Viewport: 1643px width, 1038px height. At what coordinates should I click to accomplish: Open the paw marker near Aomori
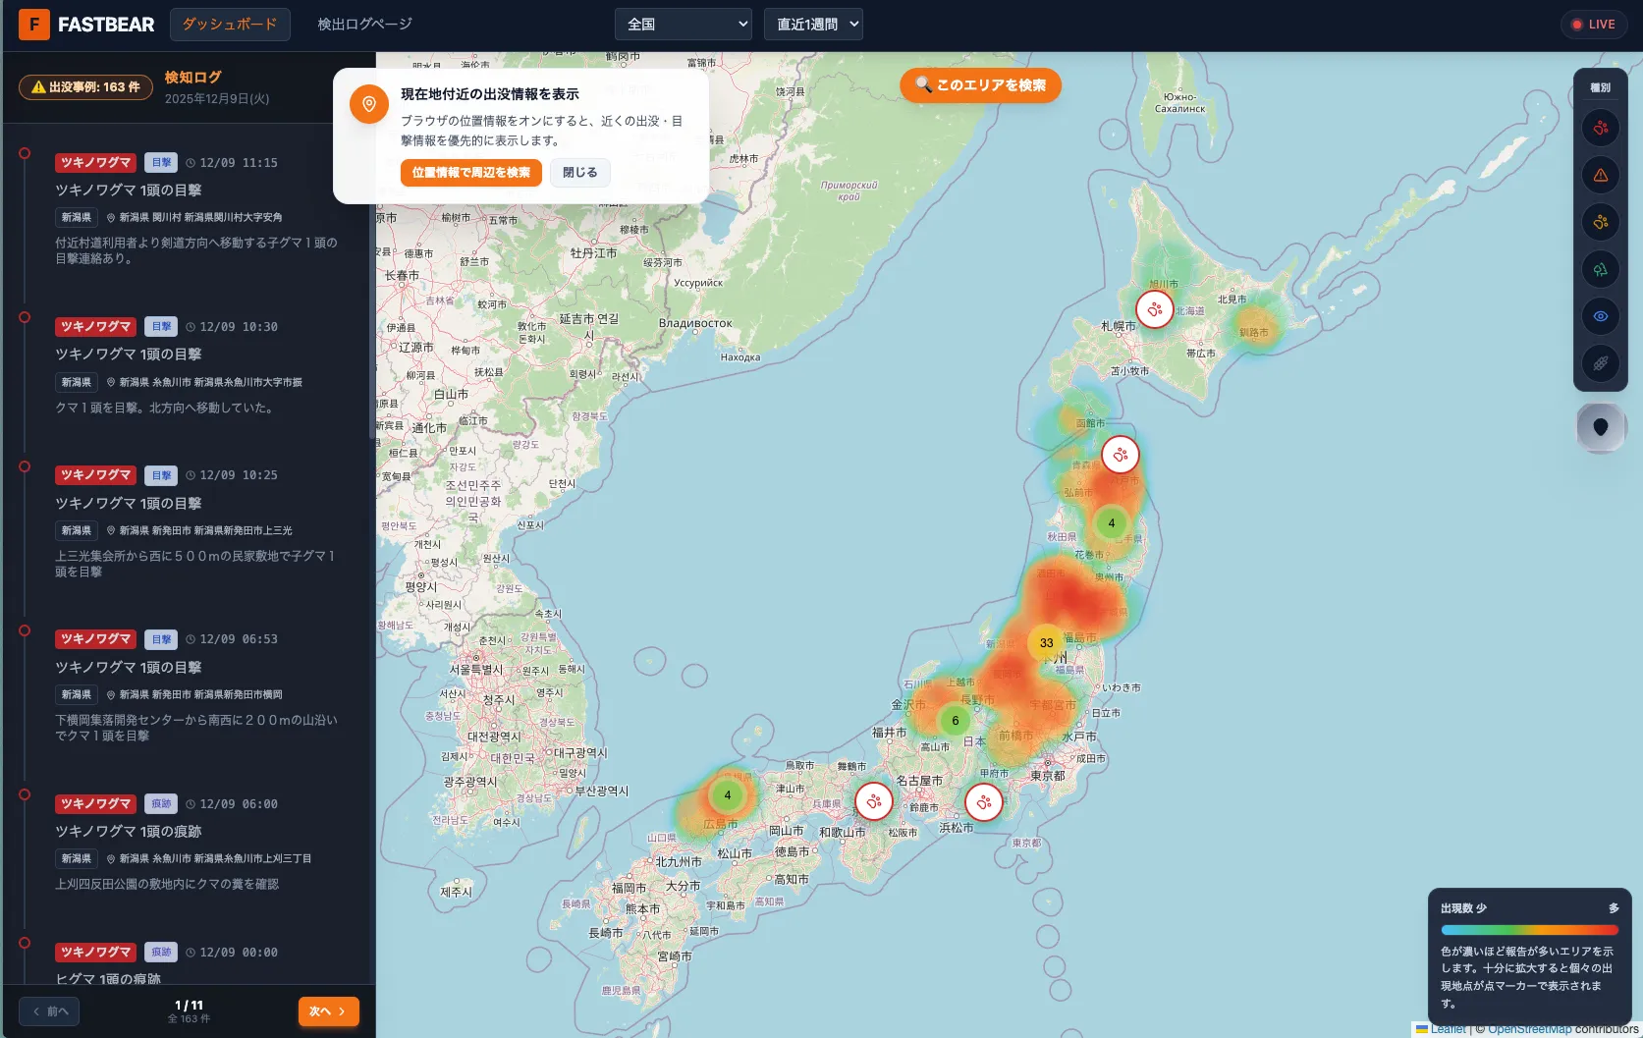coord(1121,455)
